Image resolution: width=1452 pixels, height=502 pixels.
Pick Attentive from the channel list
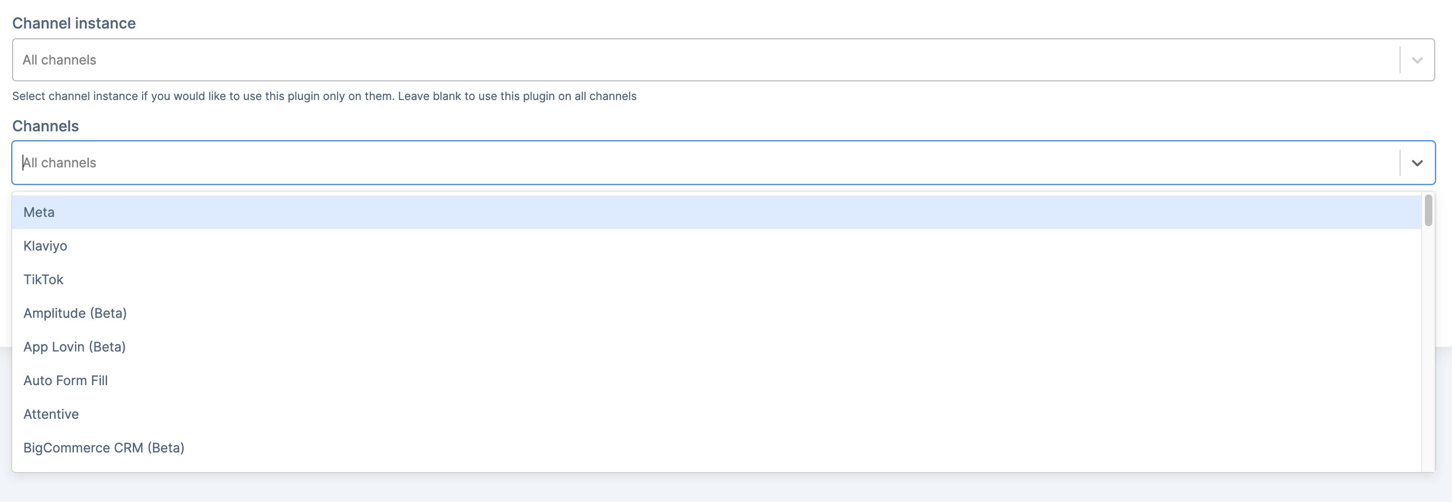(x=717, y=414)
